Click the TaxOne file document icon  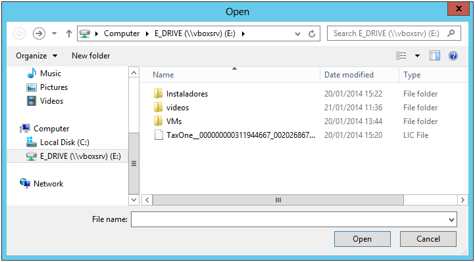[159, 135]
